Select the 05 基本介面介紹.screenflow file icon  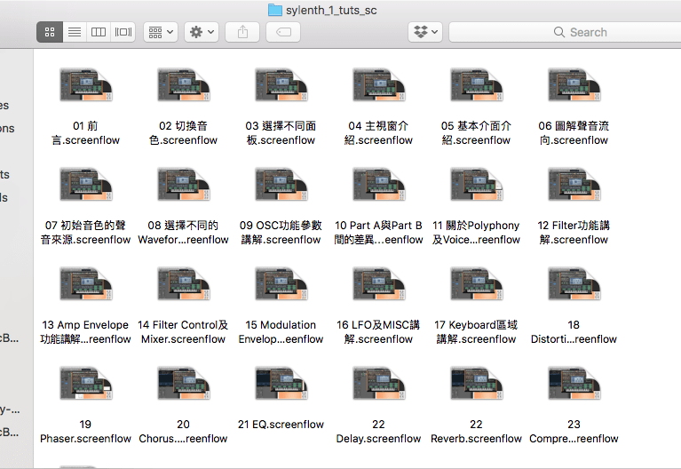coord(477,84)
